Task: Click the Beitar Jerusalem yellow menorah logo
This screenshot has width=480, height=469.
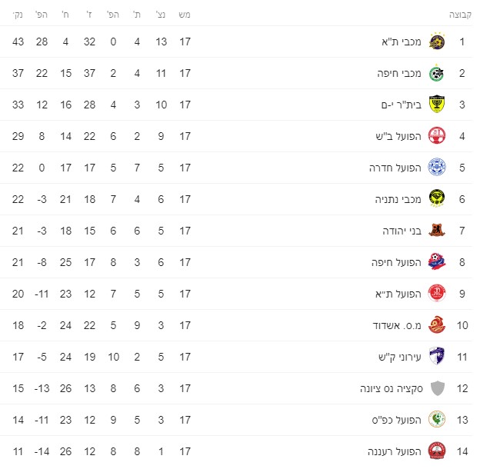Action: click(x=437, y=105)
